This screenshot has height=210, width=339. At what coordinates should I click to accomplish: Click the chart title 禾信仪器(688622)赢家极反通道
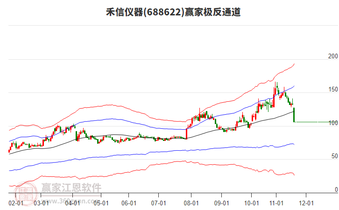coord(173,12)
